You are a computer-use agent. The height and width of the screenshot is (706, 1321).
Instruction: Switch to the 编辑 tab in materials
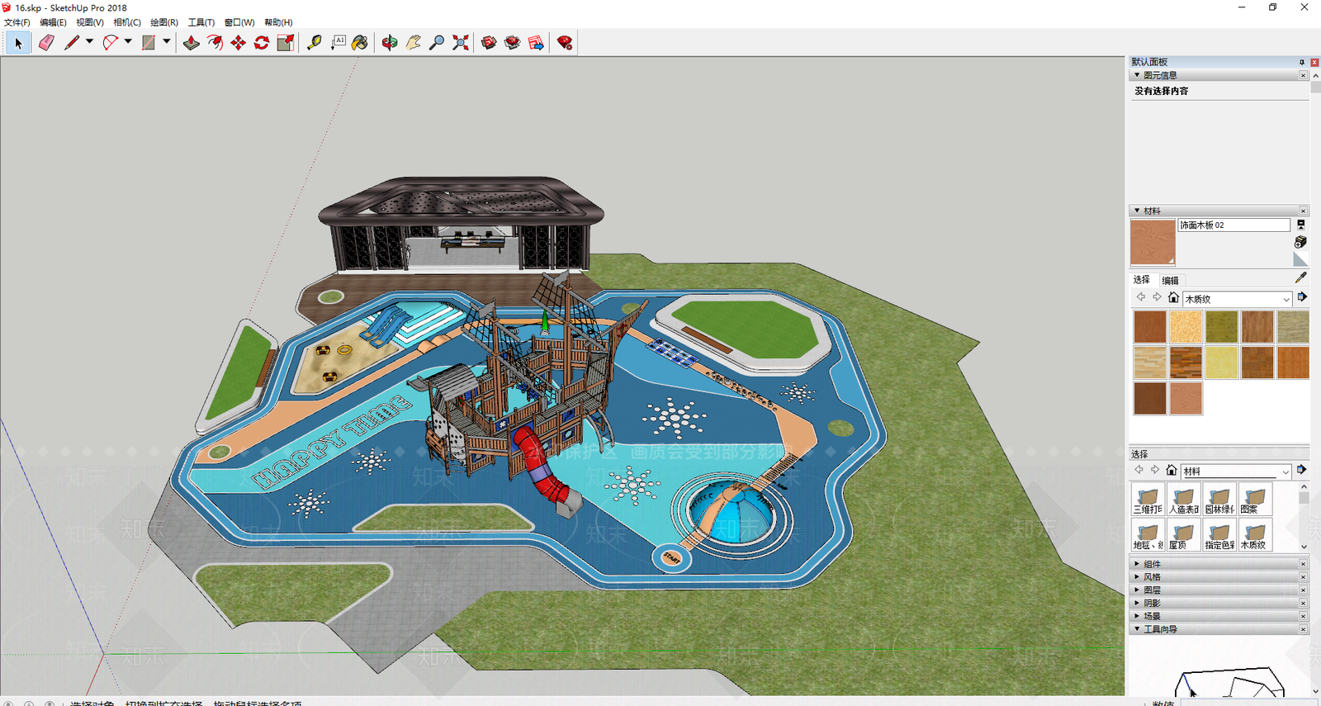coord(1171,281)
